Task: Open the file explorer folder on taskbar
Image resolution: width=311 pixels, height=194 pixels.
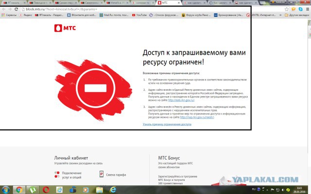Action: point(99,190)
